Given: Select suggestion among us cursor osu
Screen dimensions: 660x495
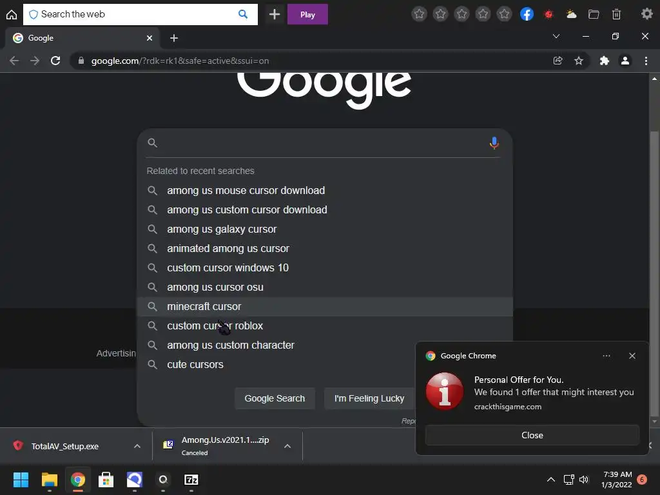Looking at the screenshot, I should click(325, 287).
